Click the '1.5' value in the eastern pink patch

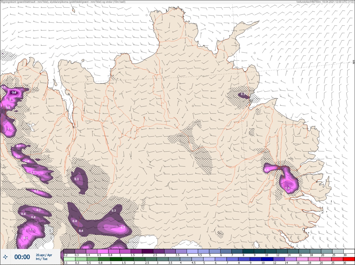pos(287,188)
